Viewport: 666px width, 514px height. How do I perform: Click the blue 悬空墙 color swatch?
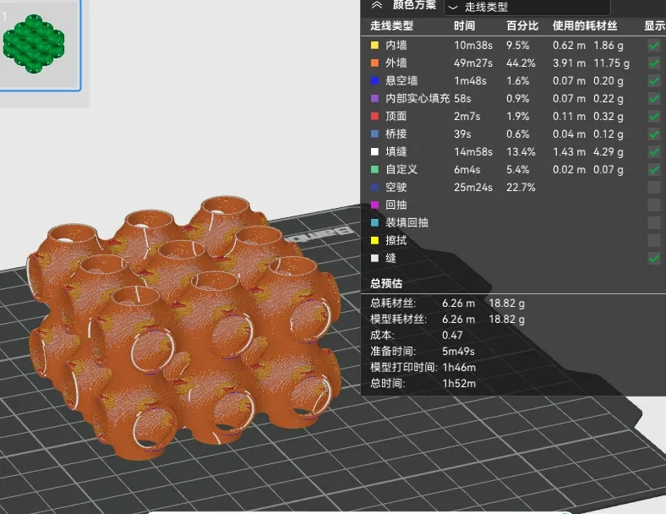(374, 80)
